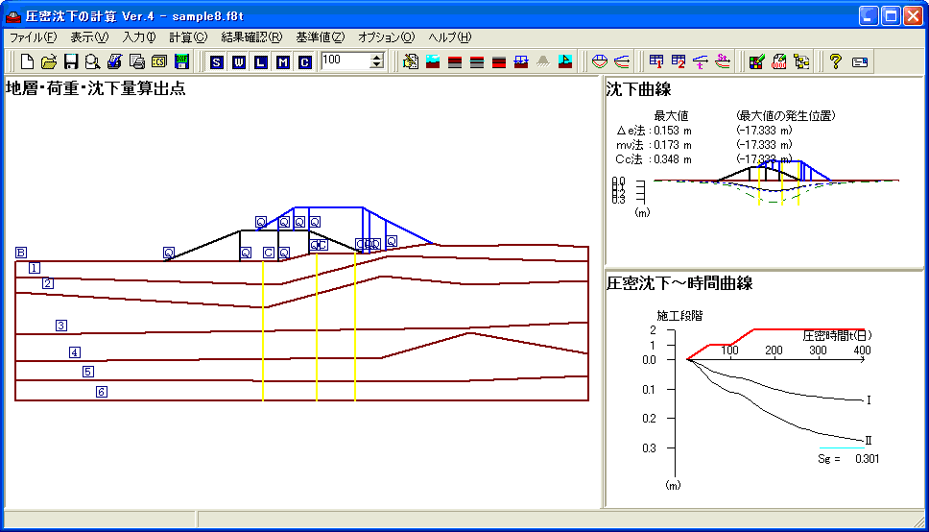This screenshot has height=532, width=929.
Task: Toggle the L display button
Action: 261,61
